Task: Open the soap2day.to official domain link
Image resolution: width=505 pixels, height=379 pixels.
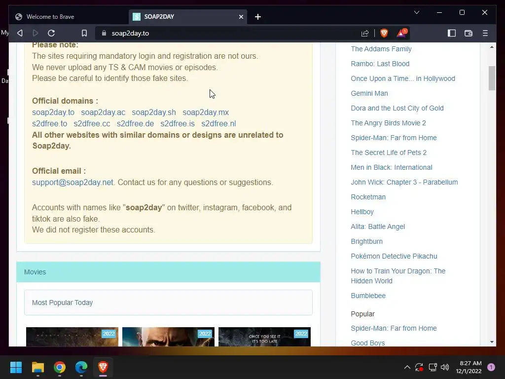Action: pyautogui.click(x=53, y=113)
